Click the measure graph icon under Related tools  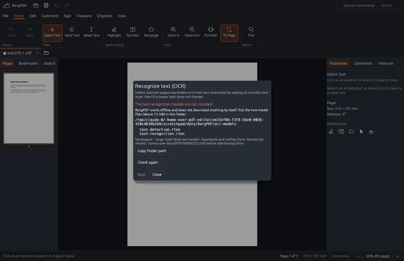[x=372, y=131]
